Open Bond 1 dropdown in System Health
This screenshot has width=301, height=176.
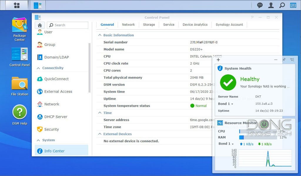pyautogui.click(x=225, y=104)
